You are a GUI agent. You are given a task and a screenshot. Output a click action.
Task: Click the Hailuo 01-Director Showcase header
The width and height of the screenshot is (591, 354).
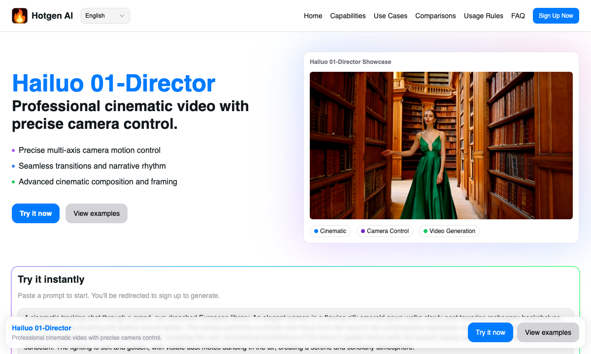pyautogui.click(x=350, y=62)
